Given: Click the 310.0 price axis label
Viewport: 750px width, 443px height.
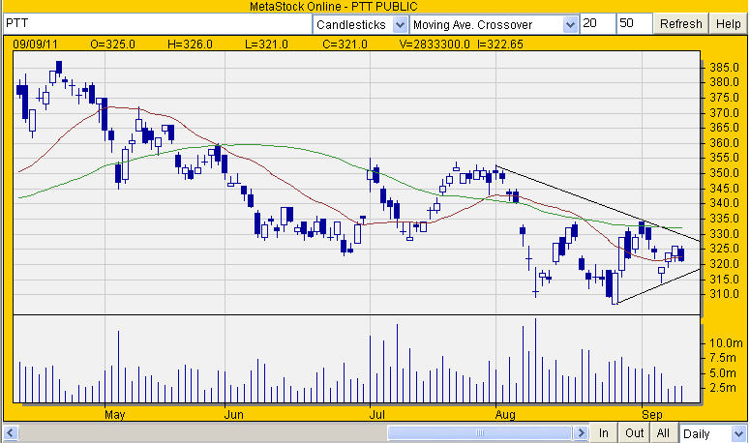Looking at the screenshot, I should coord(724,294).
